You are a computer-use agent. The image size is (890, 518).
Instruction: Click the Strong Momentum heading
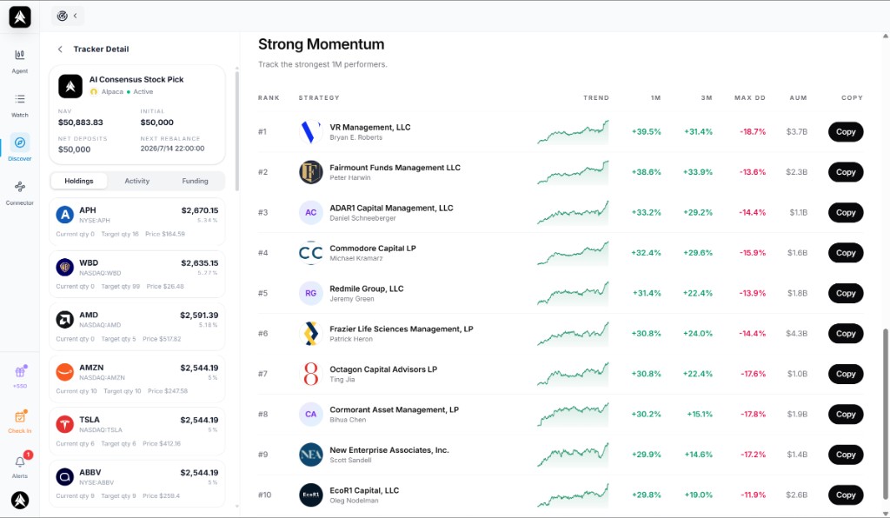[x=322, y=44]
